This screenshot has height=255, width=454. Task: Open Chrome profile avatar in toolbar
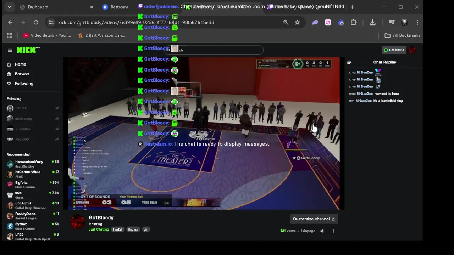click(404, 22)
